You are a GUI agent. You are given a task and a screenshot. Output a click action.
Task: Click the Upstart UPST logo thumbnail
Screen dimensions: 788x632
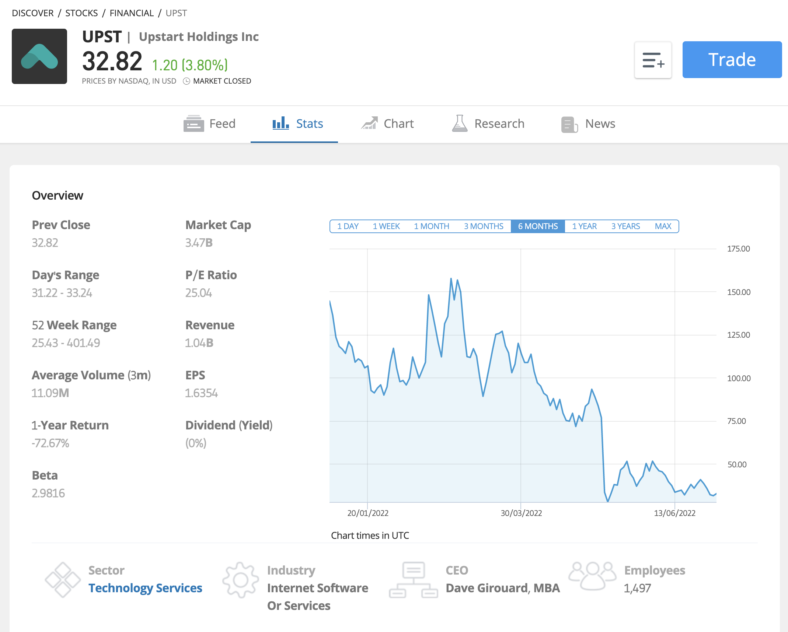coord(39,56)
